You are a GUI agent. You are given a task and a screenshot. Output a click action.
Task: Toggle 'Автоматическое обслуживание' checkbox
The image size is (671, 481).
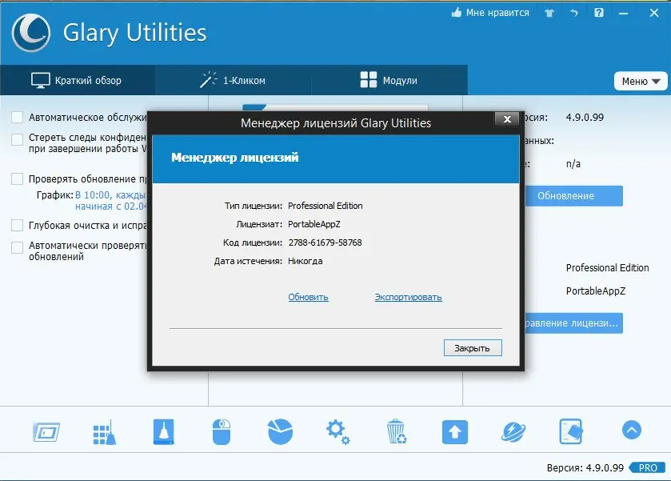(x=17, y=118)
